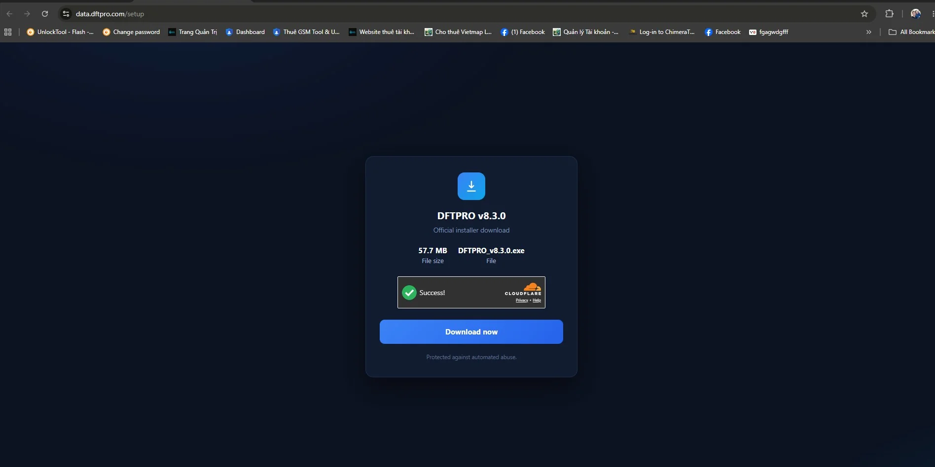Click the address bar URL data.dftpro.com/setup
Screen dimensions: 935x467
click(110, 14)
